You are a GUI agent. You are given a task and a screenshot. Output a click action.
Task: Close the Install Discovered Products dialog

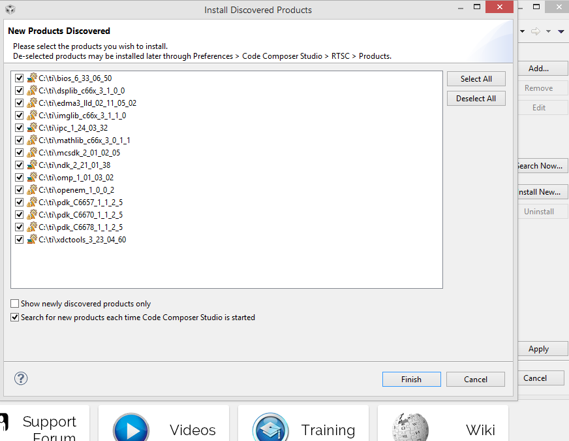point(500,7)
